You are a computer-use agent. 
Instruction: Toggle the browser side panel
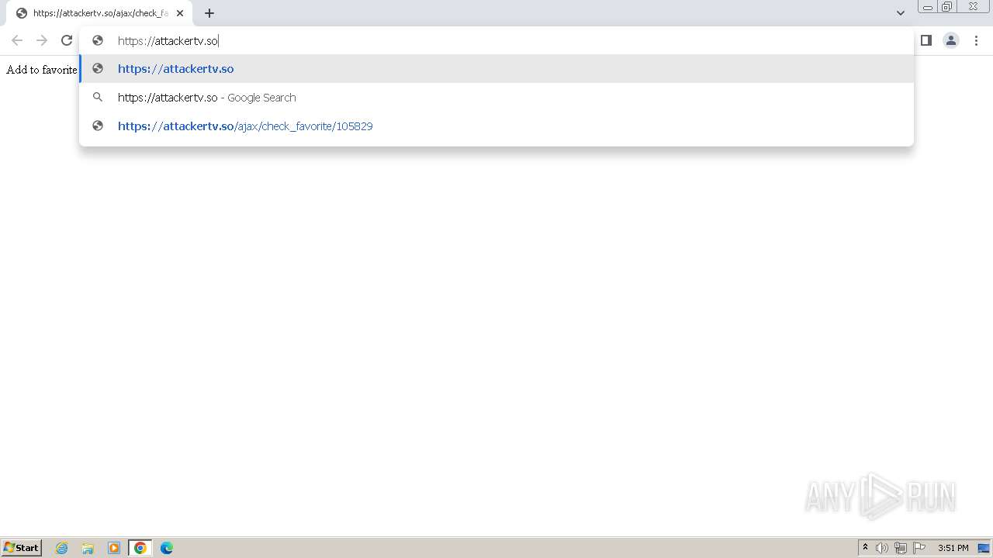(926, 40)
